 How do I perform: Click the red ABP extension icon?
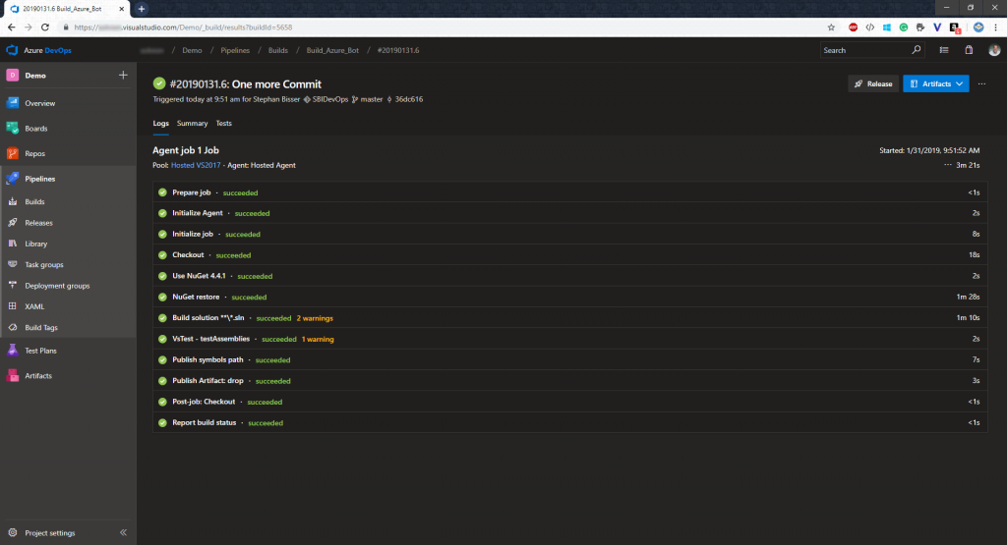(853, 27)
